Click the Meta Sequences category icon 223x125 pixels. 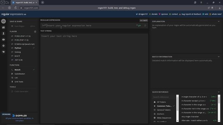point(155,118)
